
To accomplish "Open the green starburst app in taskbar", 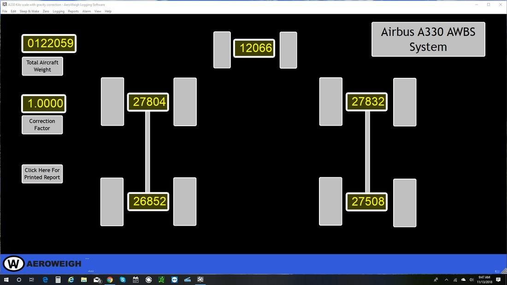I will click(161, 279).
